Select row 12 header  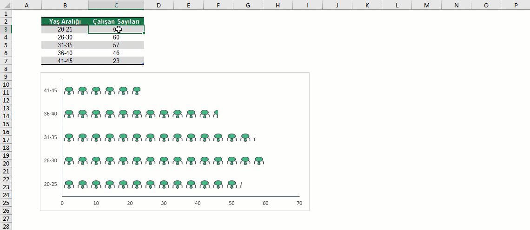(x=6, y=101)
